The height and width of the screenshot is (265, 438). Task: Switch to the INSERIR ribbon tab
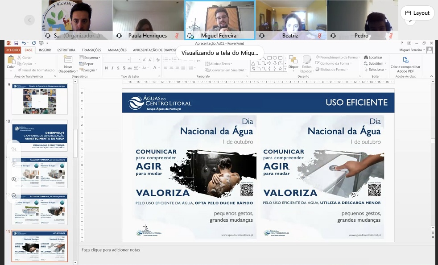(x=45, y=50)
